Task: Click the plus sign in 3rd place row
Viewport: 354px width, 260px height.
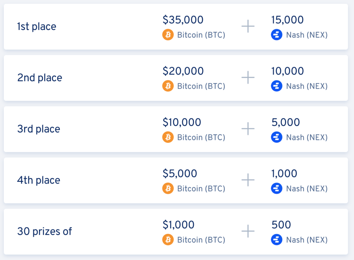Action: point(248,129)
